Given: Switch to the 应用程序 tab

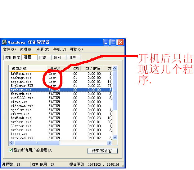Looking at the screenshot, I should click(12, 58).
